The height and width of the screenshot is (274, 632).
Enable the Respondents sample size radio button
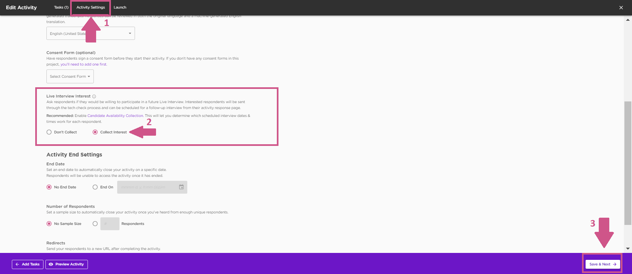95,224
